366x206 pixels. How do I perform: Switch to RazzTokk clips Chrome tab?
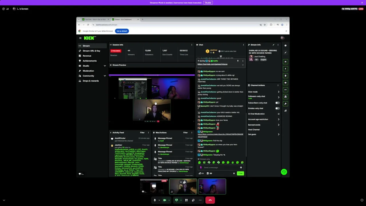point(95,19)
